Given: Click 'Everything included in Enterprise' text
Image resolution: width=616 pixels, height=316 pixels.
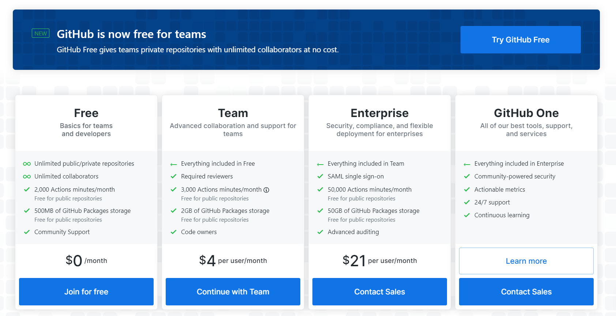Looking at the screenshot, I should 519,163.
